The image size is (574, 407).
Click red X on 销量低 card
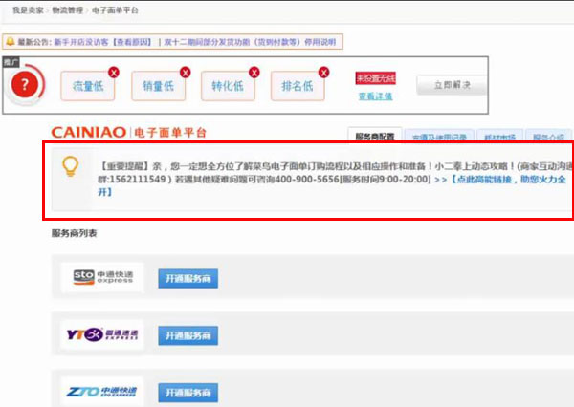(186, 73)
